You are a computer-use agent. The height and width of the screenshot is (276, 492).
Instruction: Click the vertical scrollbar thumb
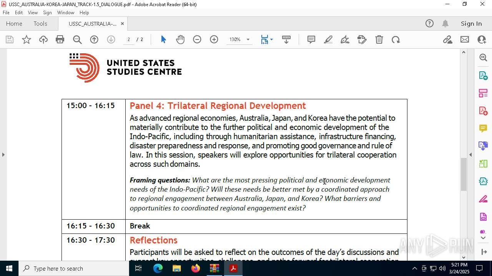[464, 174]
